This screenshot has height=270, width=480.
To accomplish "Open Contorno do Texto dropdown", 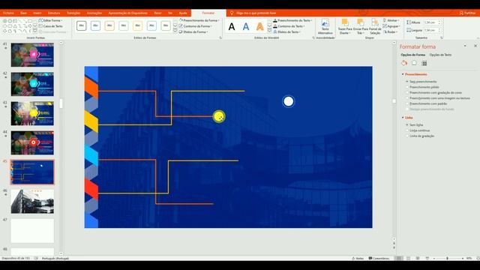I will coord(289,26).
